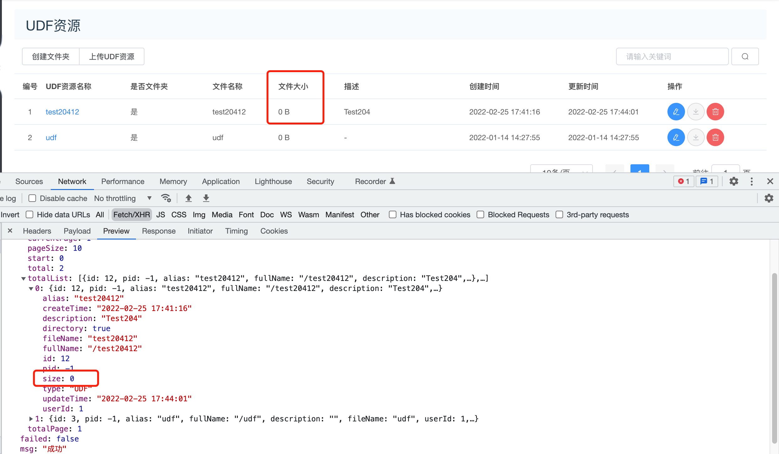Click the delete icon for test20412

pyautogui.click(x=715, y=112)
